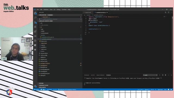Select the Terminal panel tab
This screenshot has height=98, width=174.
click(108, 75)
